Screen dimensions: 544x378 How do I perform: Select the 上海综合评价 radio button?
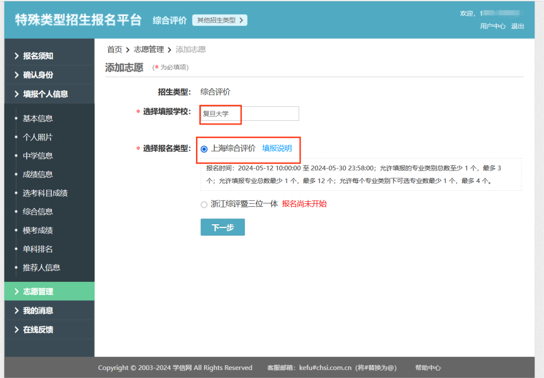click(204, 149)
